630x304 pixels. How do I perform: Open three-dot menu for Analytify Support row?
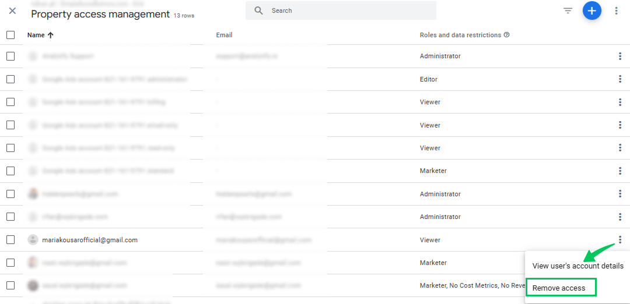click(x=620, y=56)
